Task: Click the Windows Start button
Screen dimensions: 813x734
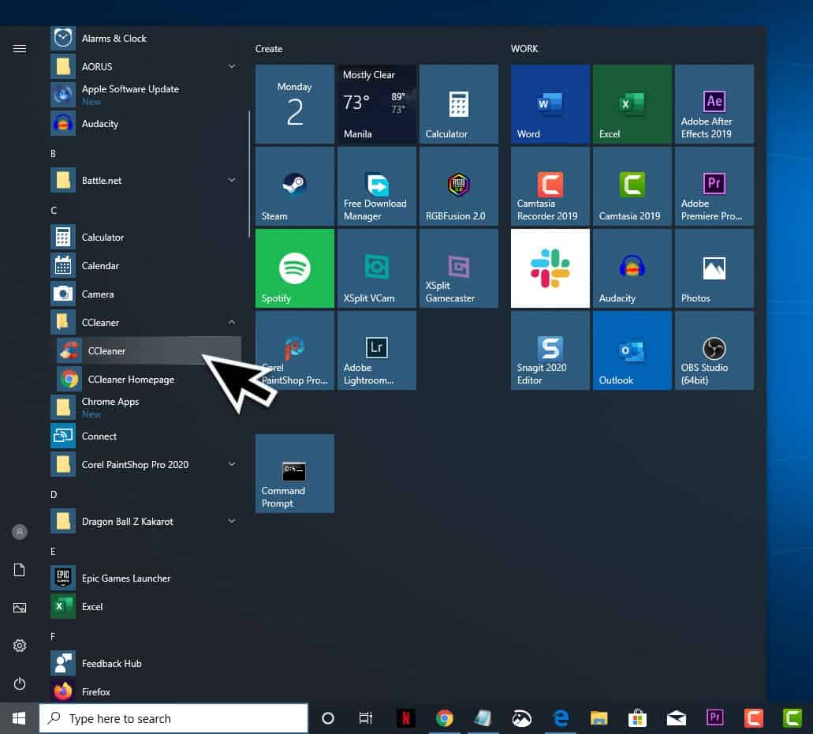Action: pos(19,718)
